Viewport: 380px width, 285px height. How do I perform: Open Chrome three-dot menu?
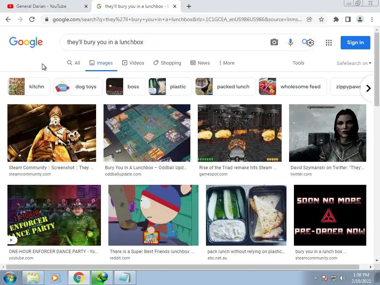(372, 19)
